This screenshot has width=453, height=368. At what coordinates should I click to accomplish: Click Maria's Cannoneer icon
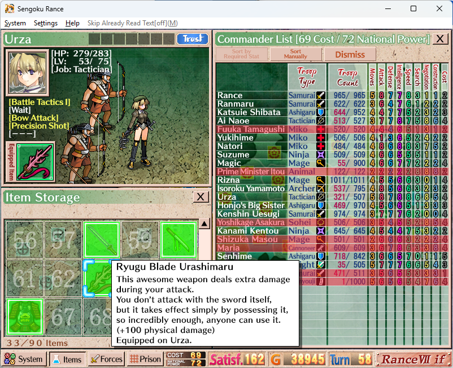321,248
